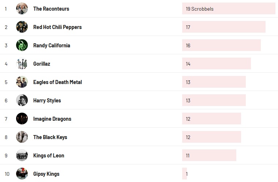Select Kings of Leon artist name
The height and width of the screenshot is (182, 278).
point(49,156)
